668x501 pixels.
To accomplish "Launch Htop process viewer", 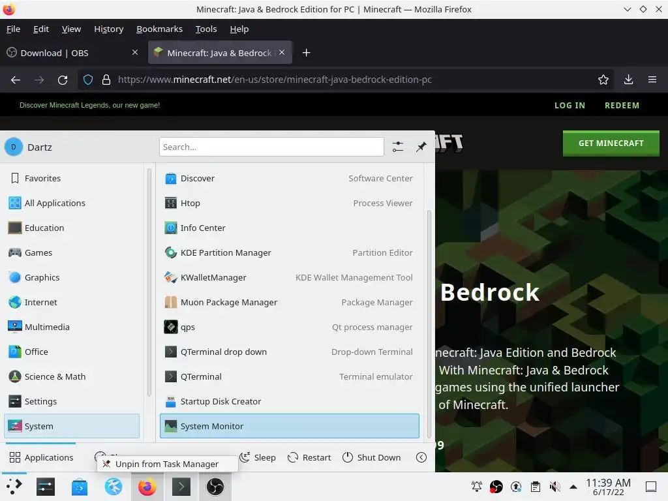I will (x=289, y=204).
